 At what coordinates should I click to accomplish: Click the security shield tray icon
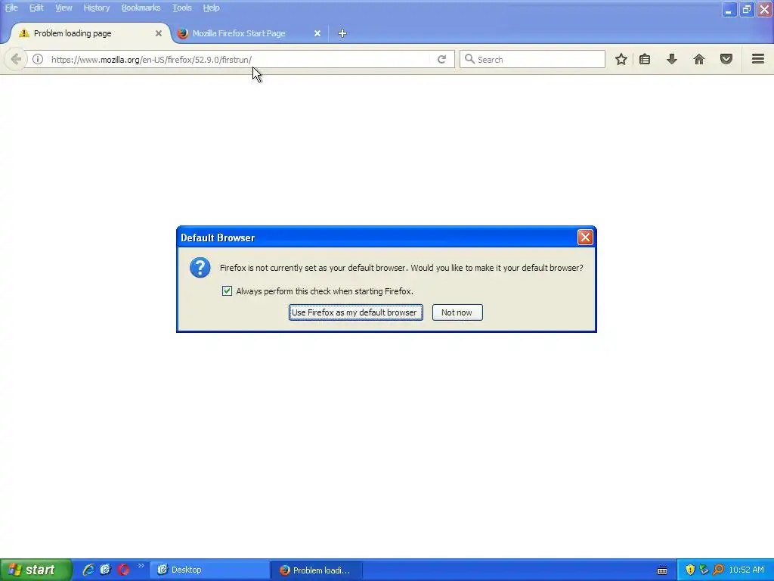click(x=690, y=570)
